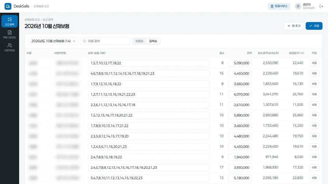
Task: Click the total wage value 2,550,090
Action: pos(271,63)
